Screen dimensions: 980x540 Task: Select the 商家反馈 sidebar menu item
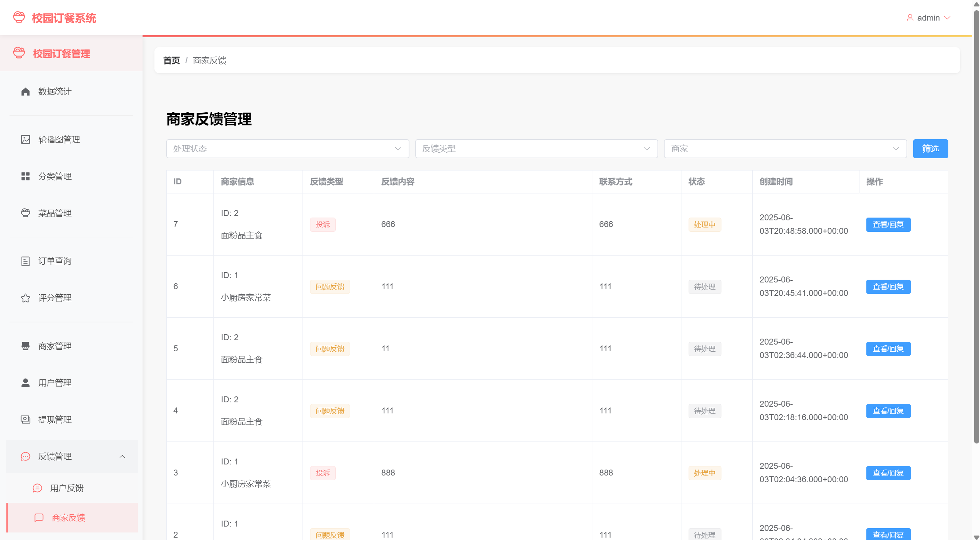[x=68, y=518]
